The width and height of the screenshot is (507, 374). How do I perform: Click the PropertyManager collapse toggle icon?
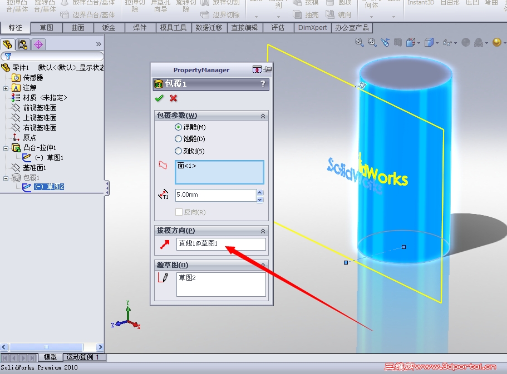point(257,69)
